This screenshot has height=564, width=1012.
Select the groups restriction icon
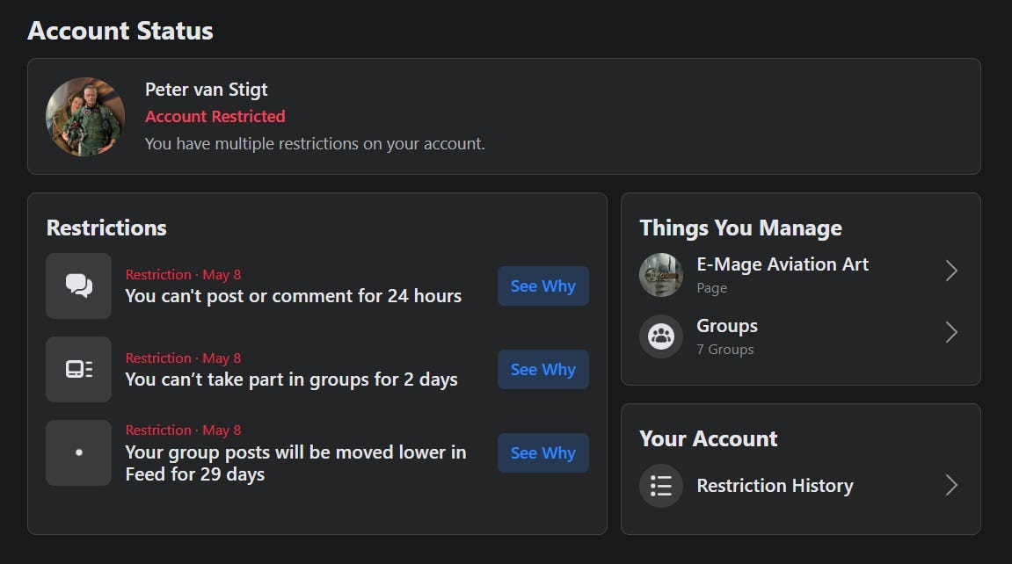coord(78,369)
